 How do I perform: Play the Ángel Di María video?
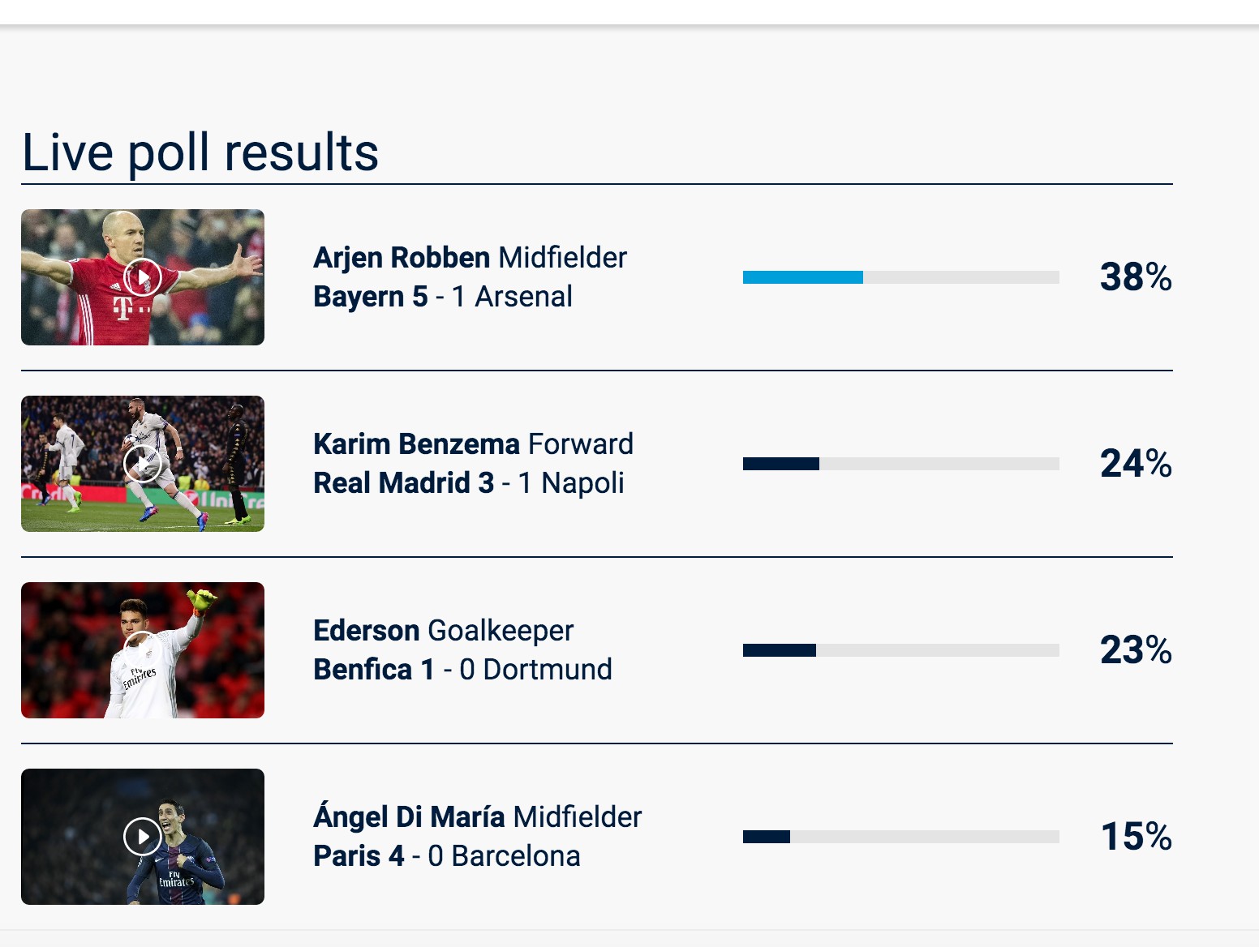143,837
